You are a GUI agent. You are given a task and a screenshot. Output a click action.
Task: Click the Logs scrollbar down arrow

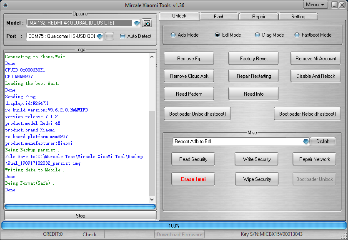coord(152,200)
